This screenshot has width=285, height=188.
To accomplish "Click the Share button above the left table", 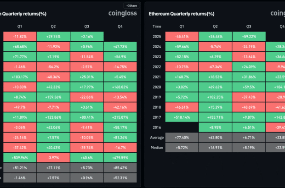I will point(131,6).
